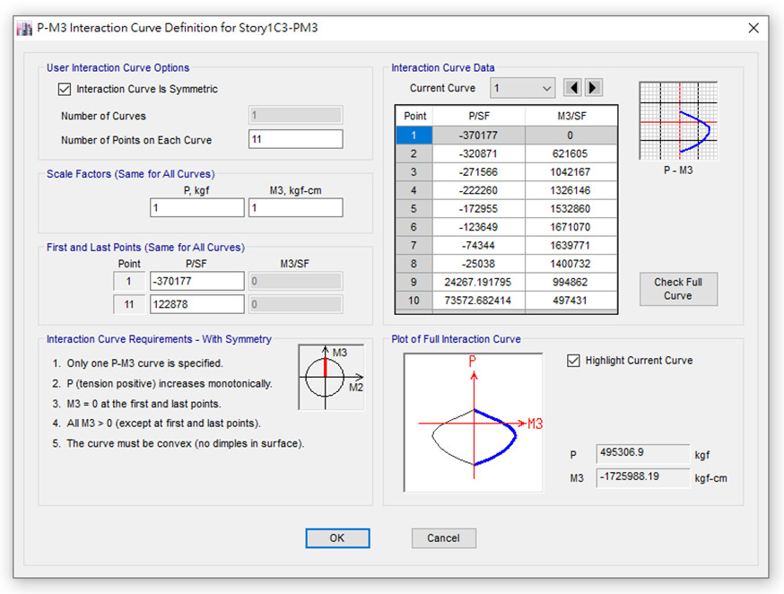The height and width of the screenshot is (594, 784).
Task: Select row header for point 1
Action: pos(414,135)
